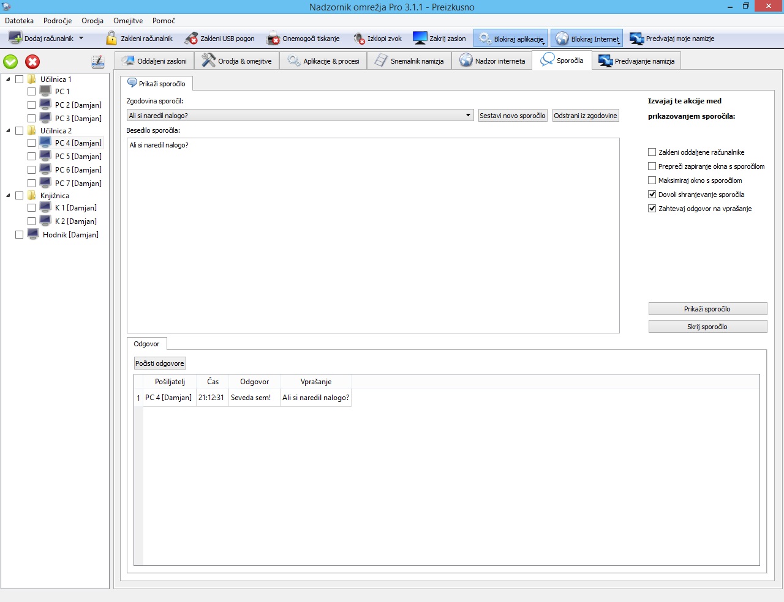Open the Zgodovina sporočil dropdown

468,116
